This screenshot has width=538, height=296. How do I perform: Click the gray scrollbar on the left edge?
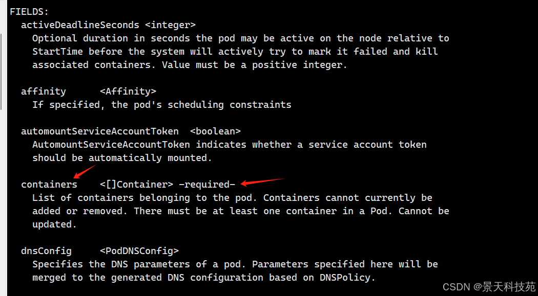click(2, 72)
